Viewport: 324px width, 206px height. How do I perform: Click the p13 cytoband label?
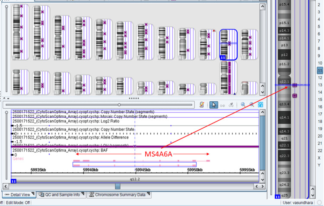click(x=284, y=45)
